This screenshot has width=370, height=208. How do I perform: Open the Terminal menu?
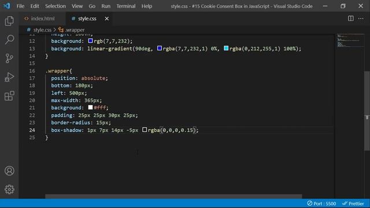tap(126, 6)
